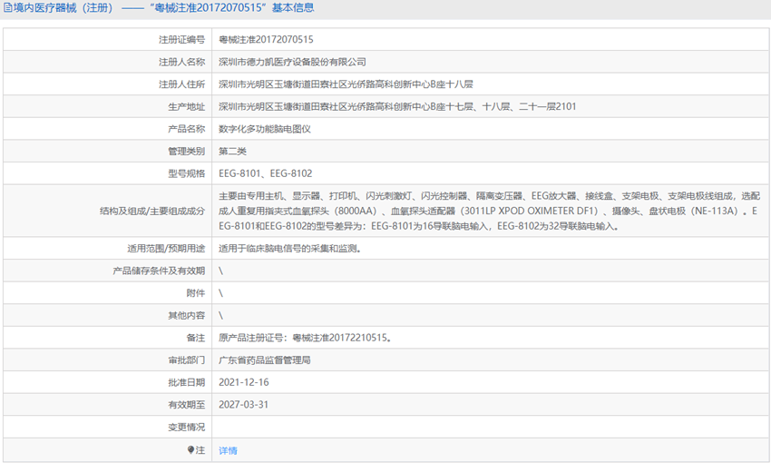Select the remark 原产品注册证号：粤械注准20172210515
Screen dimensions: 771x463
pos(305,338)
